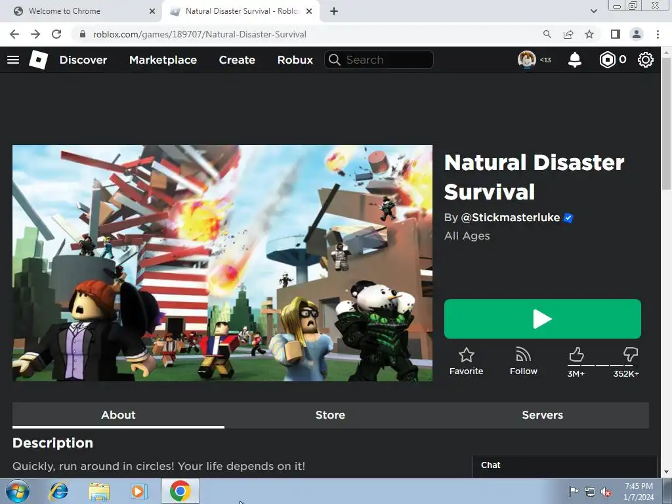Share this page icon
This screenshot has width=672, height=504.
568,34
